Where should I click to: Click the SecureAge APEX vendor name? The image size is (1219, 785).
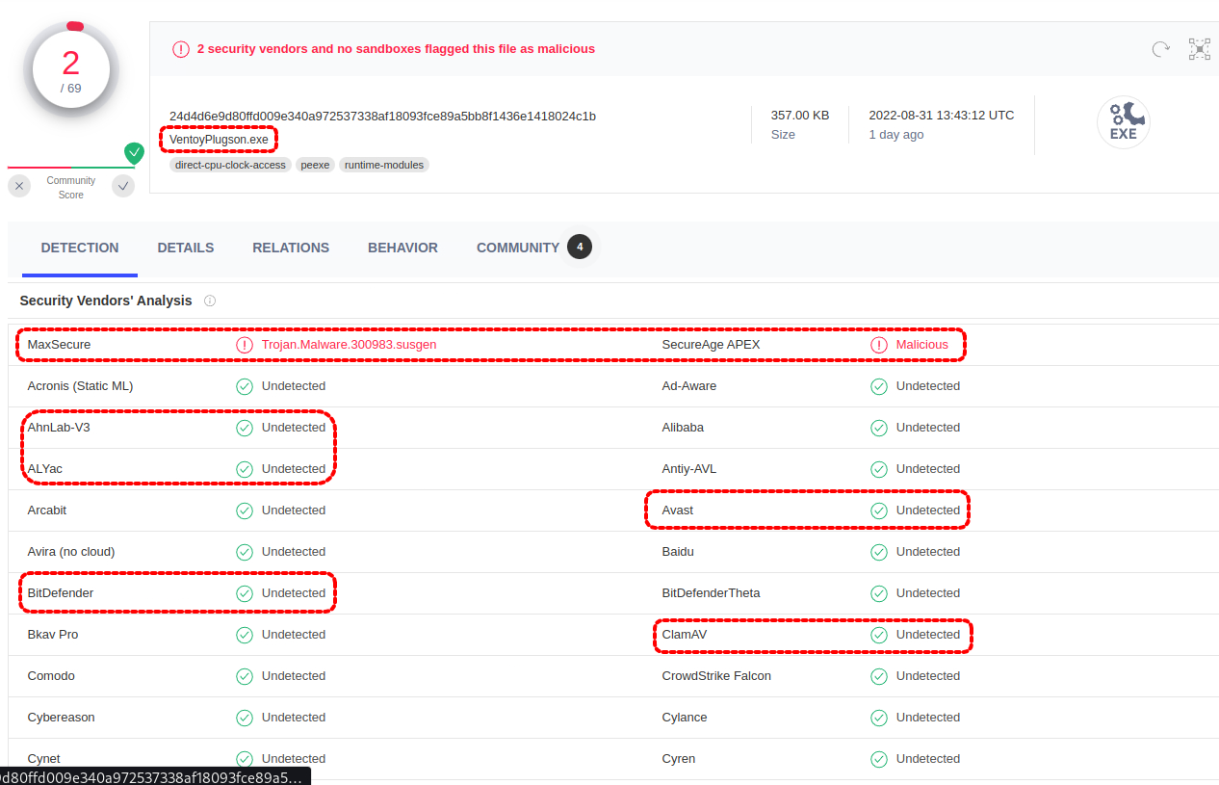(x=711, y=345)
